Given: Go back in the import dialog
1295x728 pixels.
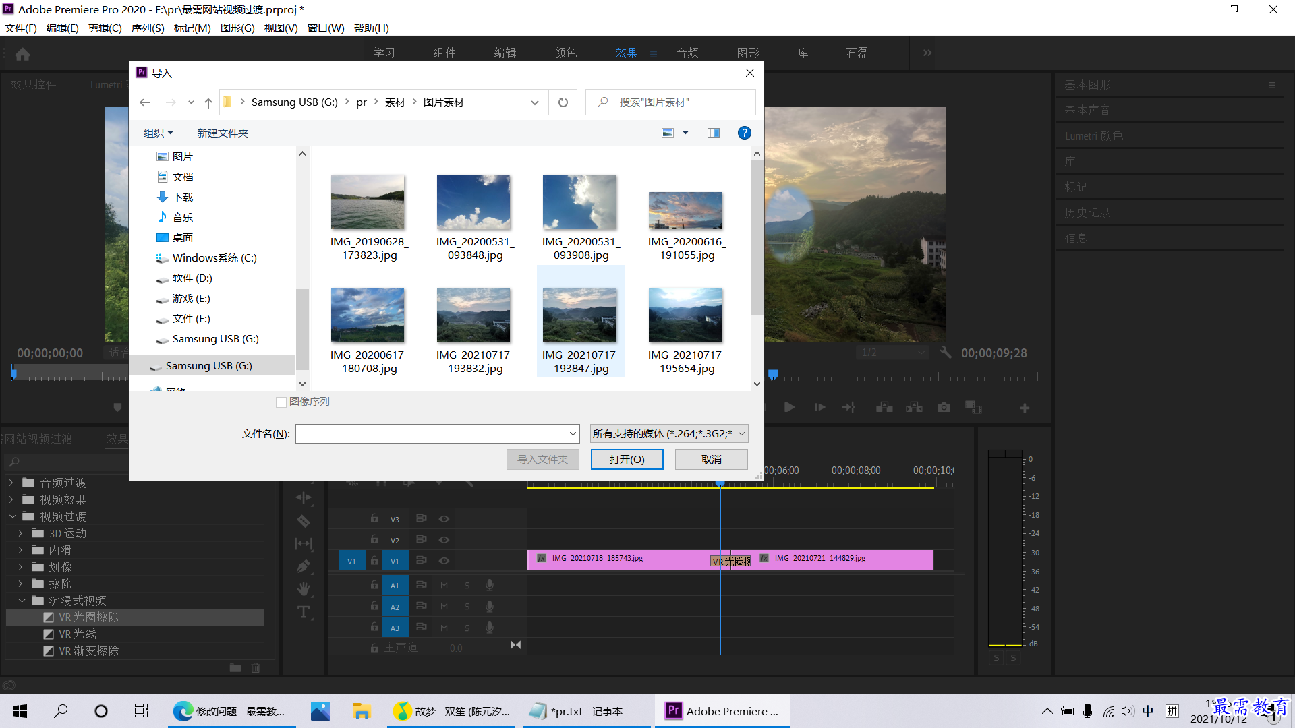Looking at the screenshot, I should [144, 102].
